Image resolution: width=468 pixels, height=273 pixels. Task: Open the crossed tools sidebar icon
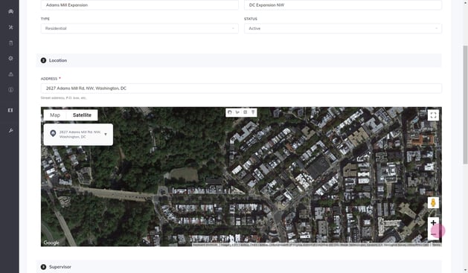pos(10,28)
